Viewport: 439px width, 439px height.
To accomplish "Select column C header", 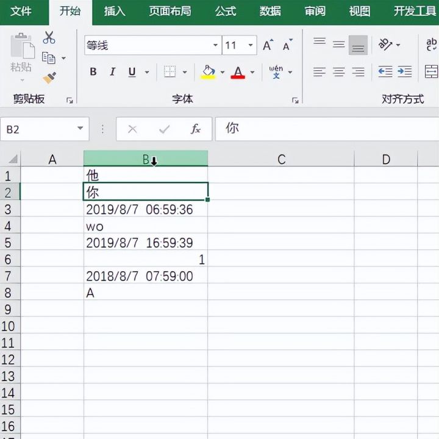I will [x=281, y=159].
